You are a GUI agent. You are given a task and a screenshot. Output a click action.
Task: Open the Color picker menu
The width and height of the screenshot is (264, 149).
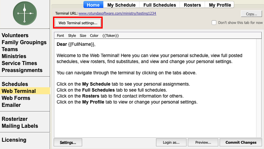tap(94, 36)
